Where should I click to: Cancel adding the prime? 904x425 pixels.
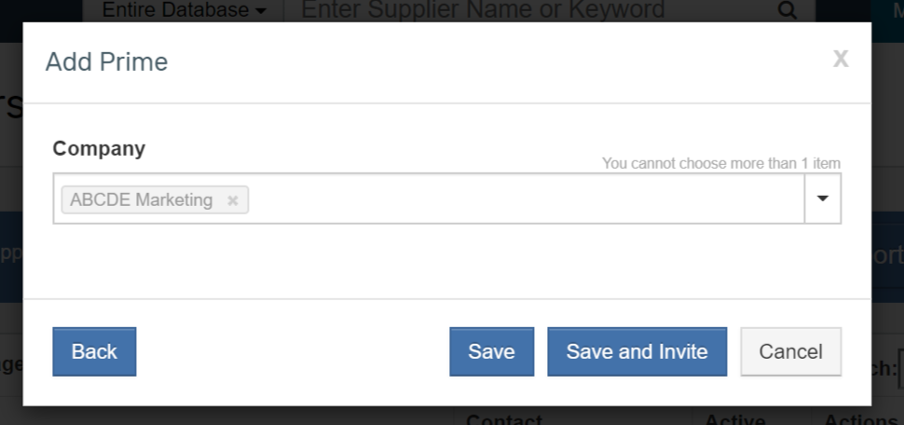pos(791,351)
